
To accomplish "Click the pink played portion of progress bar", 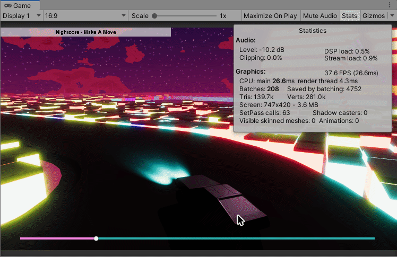I will pos(57,238).
